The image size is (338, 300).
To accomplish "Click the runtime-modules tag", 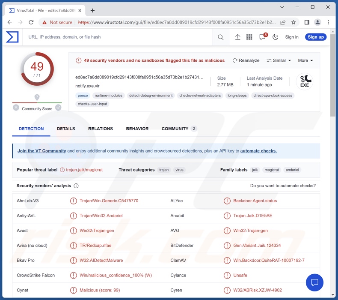I will [x=108, y=96].
